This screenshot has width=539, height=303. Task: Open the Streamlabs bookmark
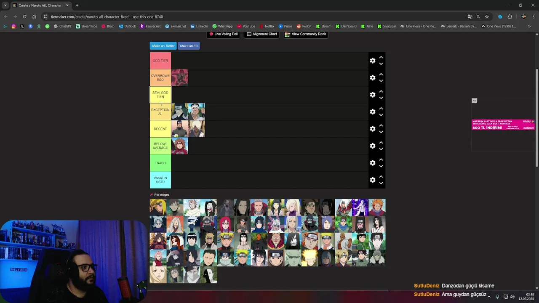point(86,26)
